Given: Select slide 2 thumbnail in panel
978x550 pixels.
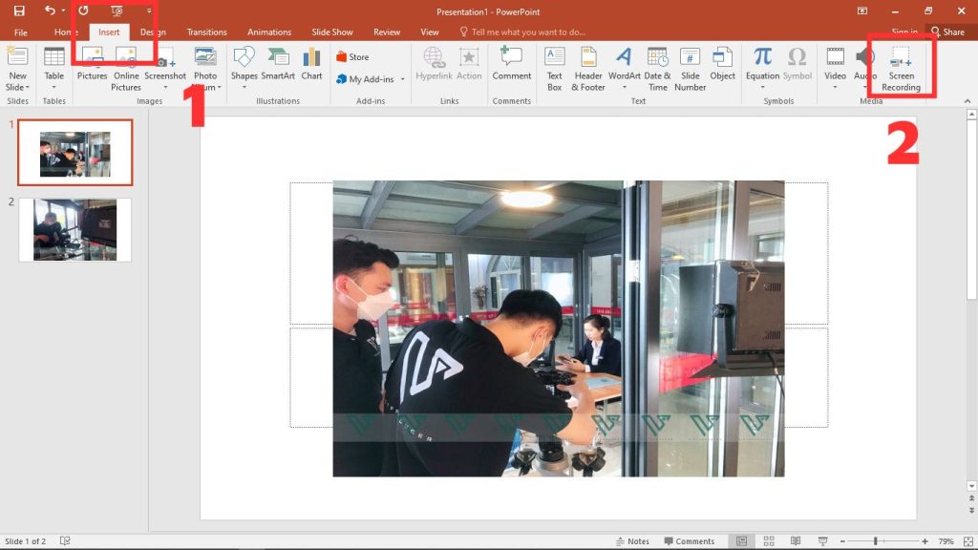Looking at the screenshot, I should 74,229.
